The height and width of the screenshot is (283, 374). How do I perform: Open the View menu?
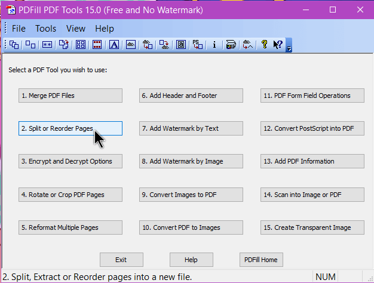[76, 29]
